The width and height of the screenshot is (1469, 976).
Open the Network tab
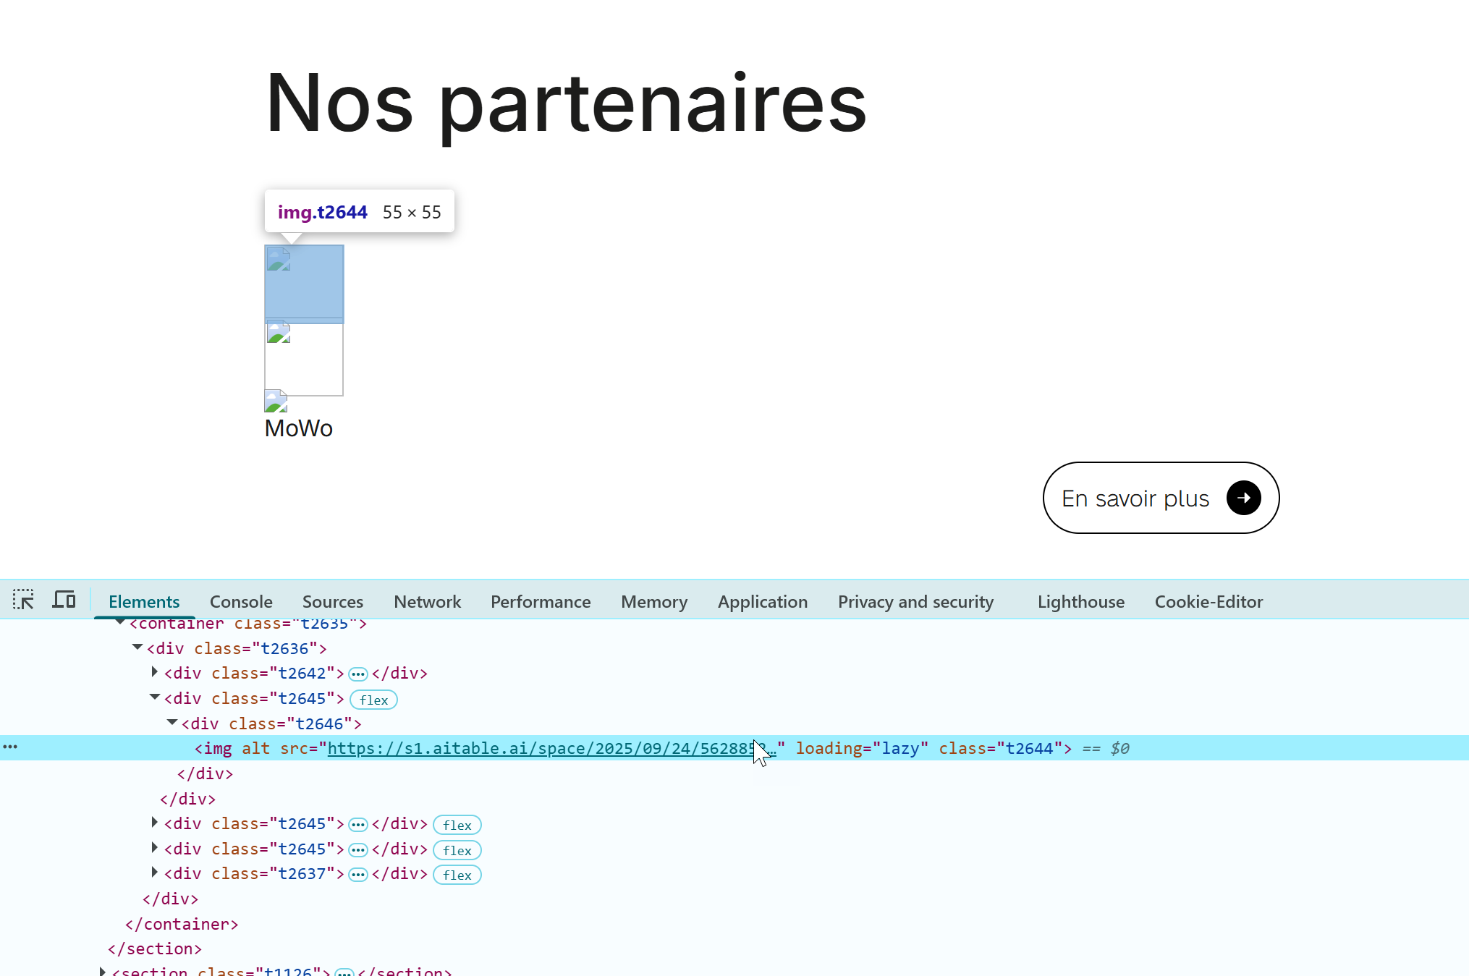pyautogui.click(x=427, y=601)
